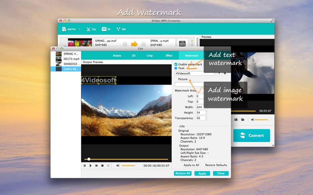Click the previous frame playback button
The height and width of the screenshot is (195, 313).
tap(85, 165)
